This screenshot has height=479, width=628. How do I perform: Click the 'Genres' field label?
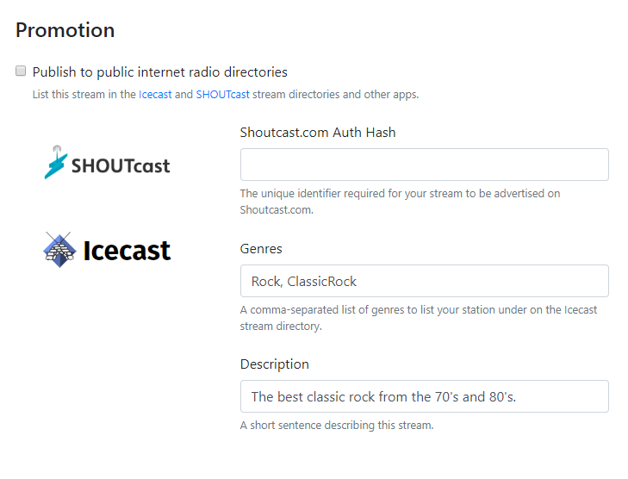[261, 249]
